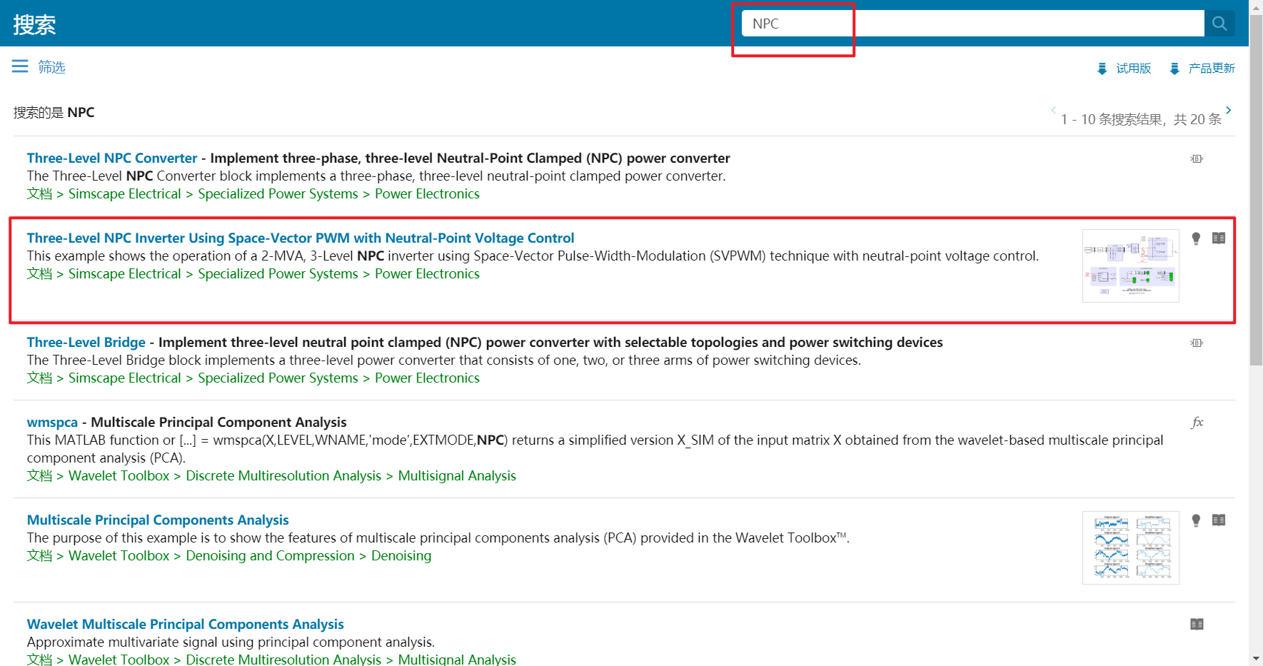Open Three-Level NPC Converter result

coord(112,158)
